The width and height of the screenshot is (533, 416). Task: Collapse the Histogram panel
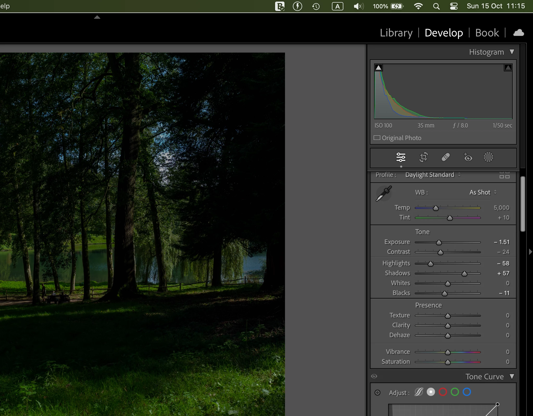pos(512,52)
